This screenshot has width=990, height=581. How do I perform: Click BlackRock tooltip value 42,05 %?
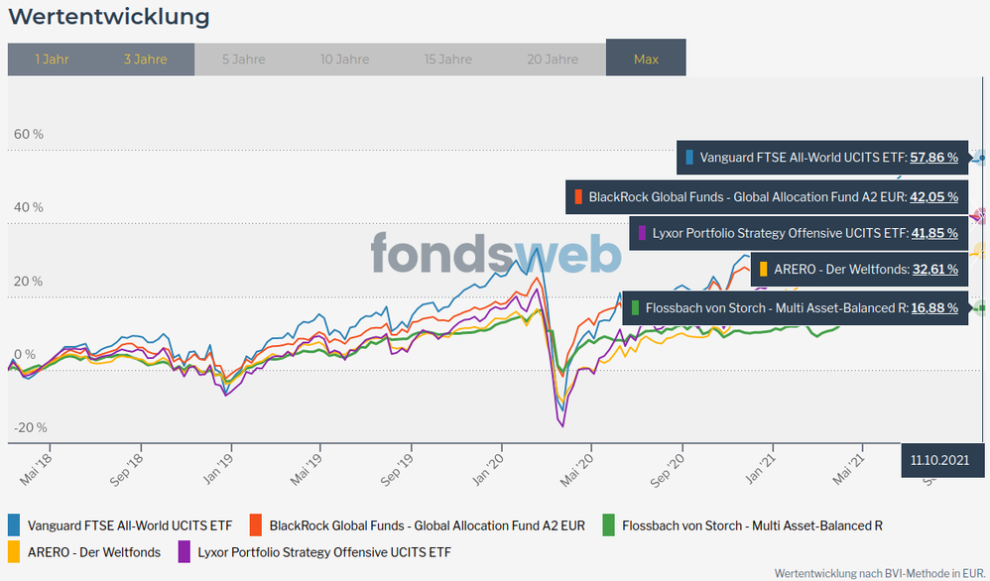point(933,196)
